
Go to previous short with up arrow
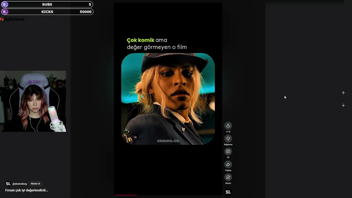coord(343,93)
